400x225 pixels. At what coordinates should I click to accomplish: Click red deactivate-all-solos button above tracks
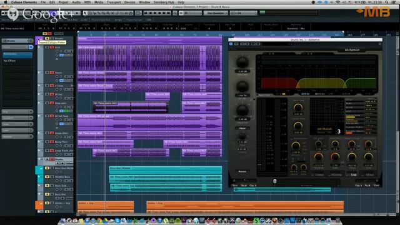(x=49, y=34)
